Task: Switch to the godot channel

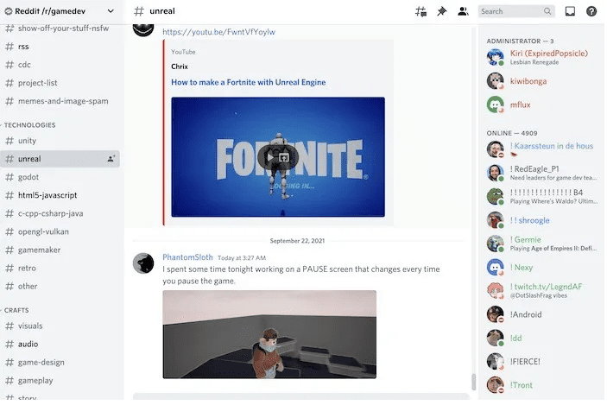Action: (60, 177)
